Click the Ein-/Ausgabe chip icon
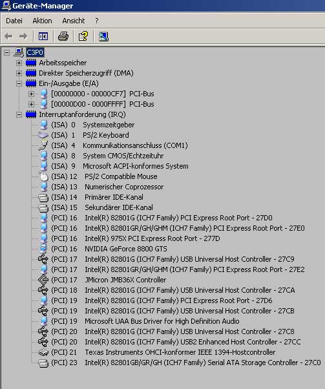This screenshot has height=389, width=325. [x=31, y=83]
